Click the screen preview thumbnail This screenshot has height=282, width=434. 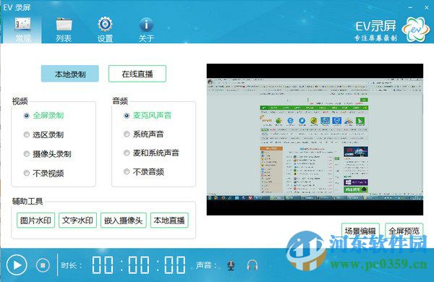click(315, 140)
